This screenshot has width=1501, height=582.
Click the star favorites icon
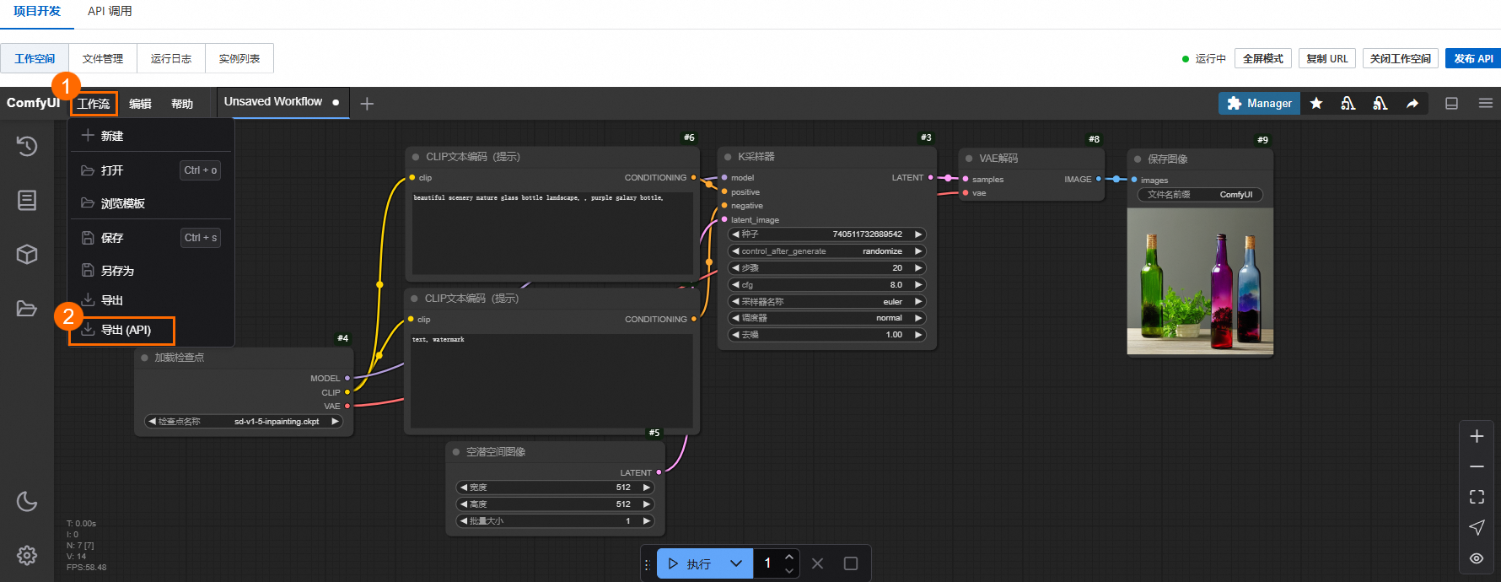(1316, 103)
